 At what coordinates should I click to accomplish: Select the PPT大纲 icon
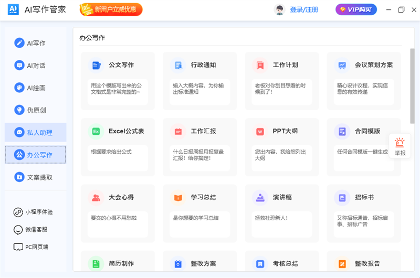(260, 131)
